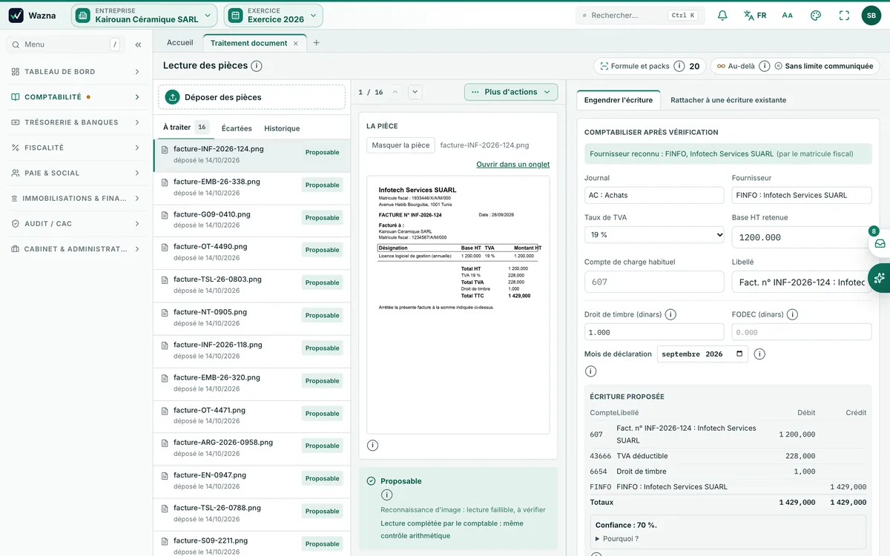Viewport: 890px width, 556px height.
Task: Open the Entreprise Kairouan Céramique SARL dropdown
Action: coord(145,15)
